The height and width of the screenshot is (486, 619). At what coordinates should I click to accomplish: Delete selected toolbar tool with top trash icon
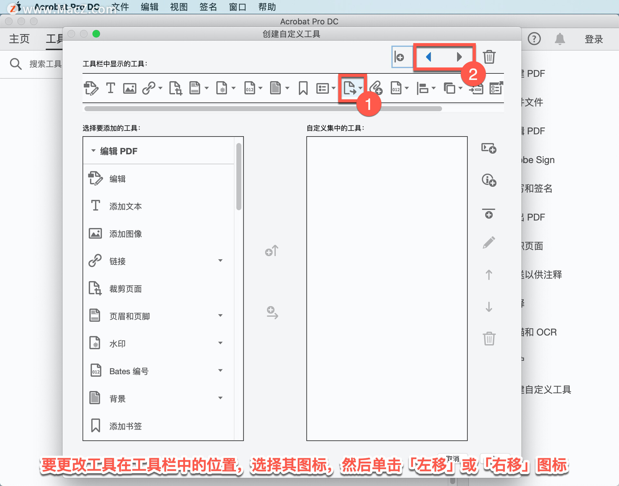pos(489,57)
